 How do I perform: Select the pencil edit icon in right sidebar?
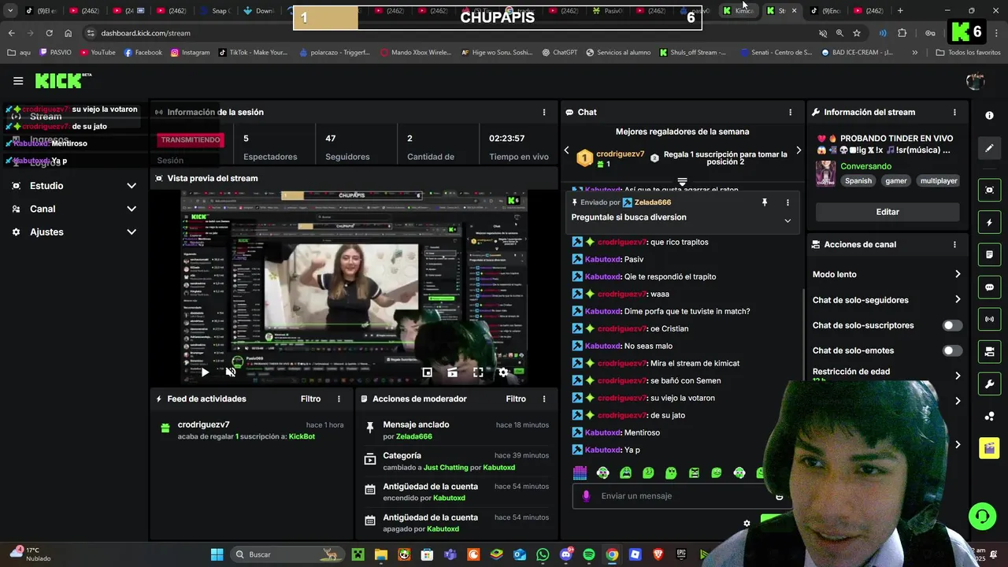pos(990,148)
